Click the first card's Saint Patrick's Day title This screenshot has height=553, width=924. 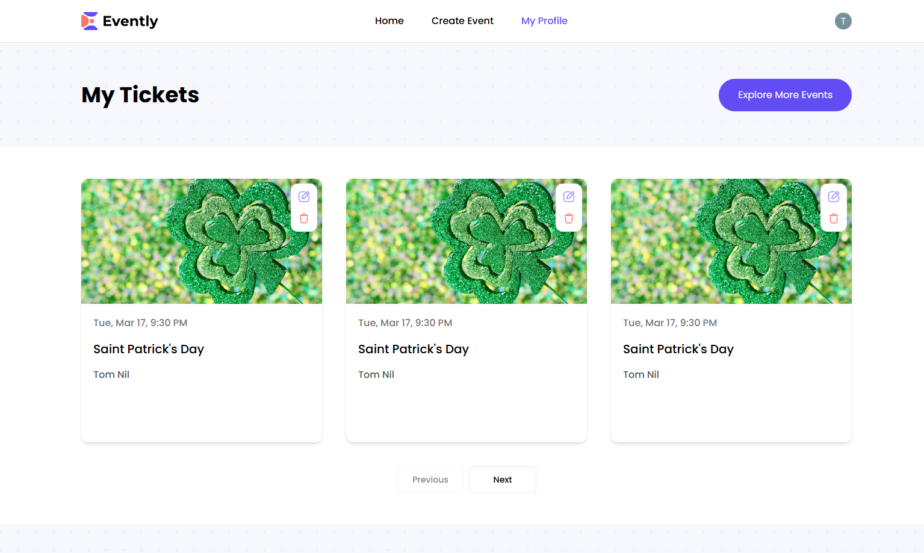(x=149, y=349)
